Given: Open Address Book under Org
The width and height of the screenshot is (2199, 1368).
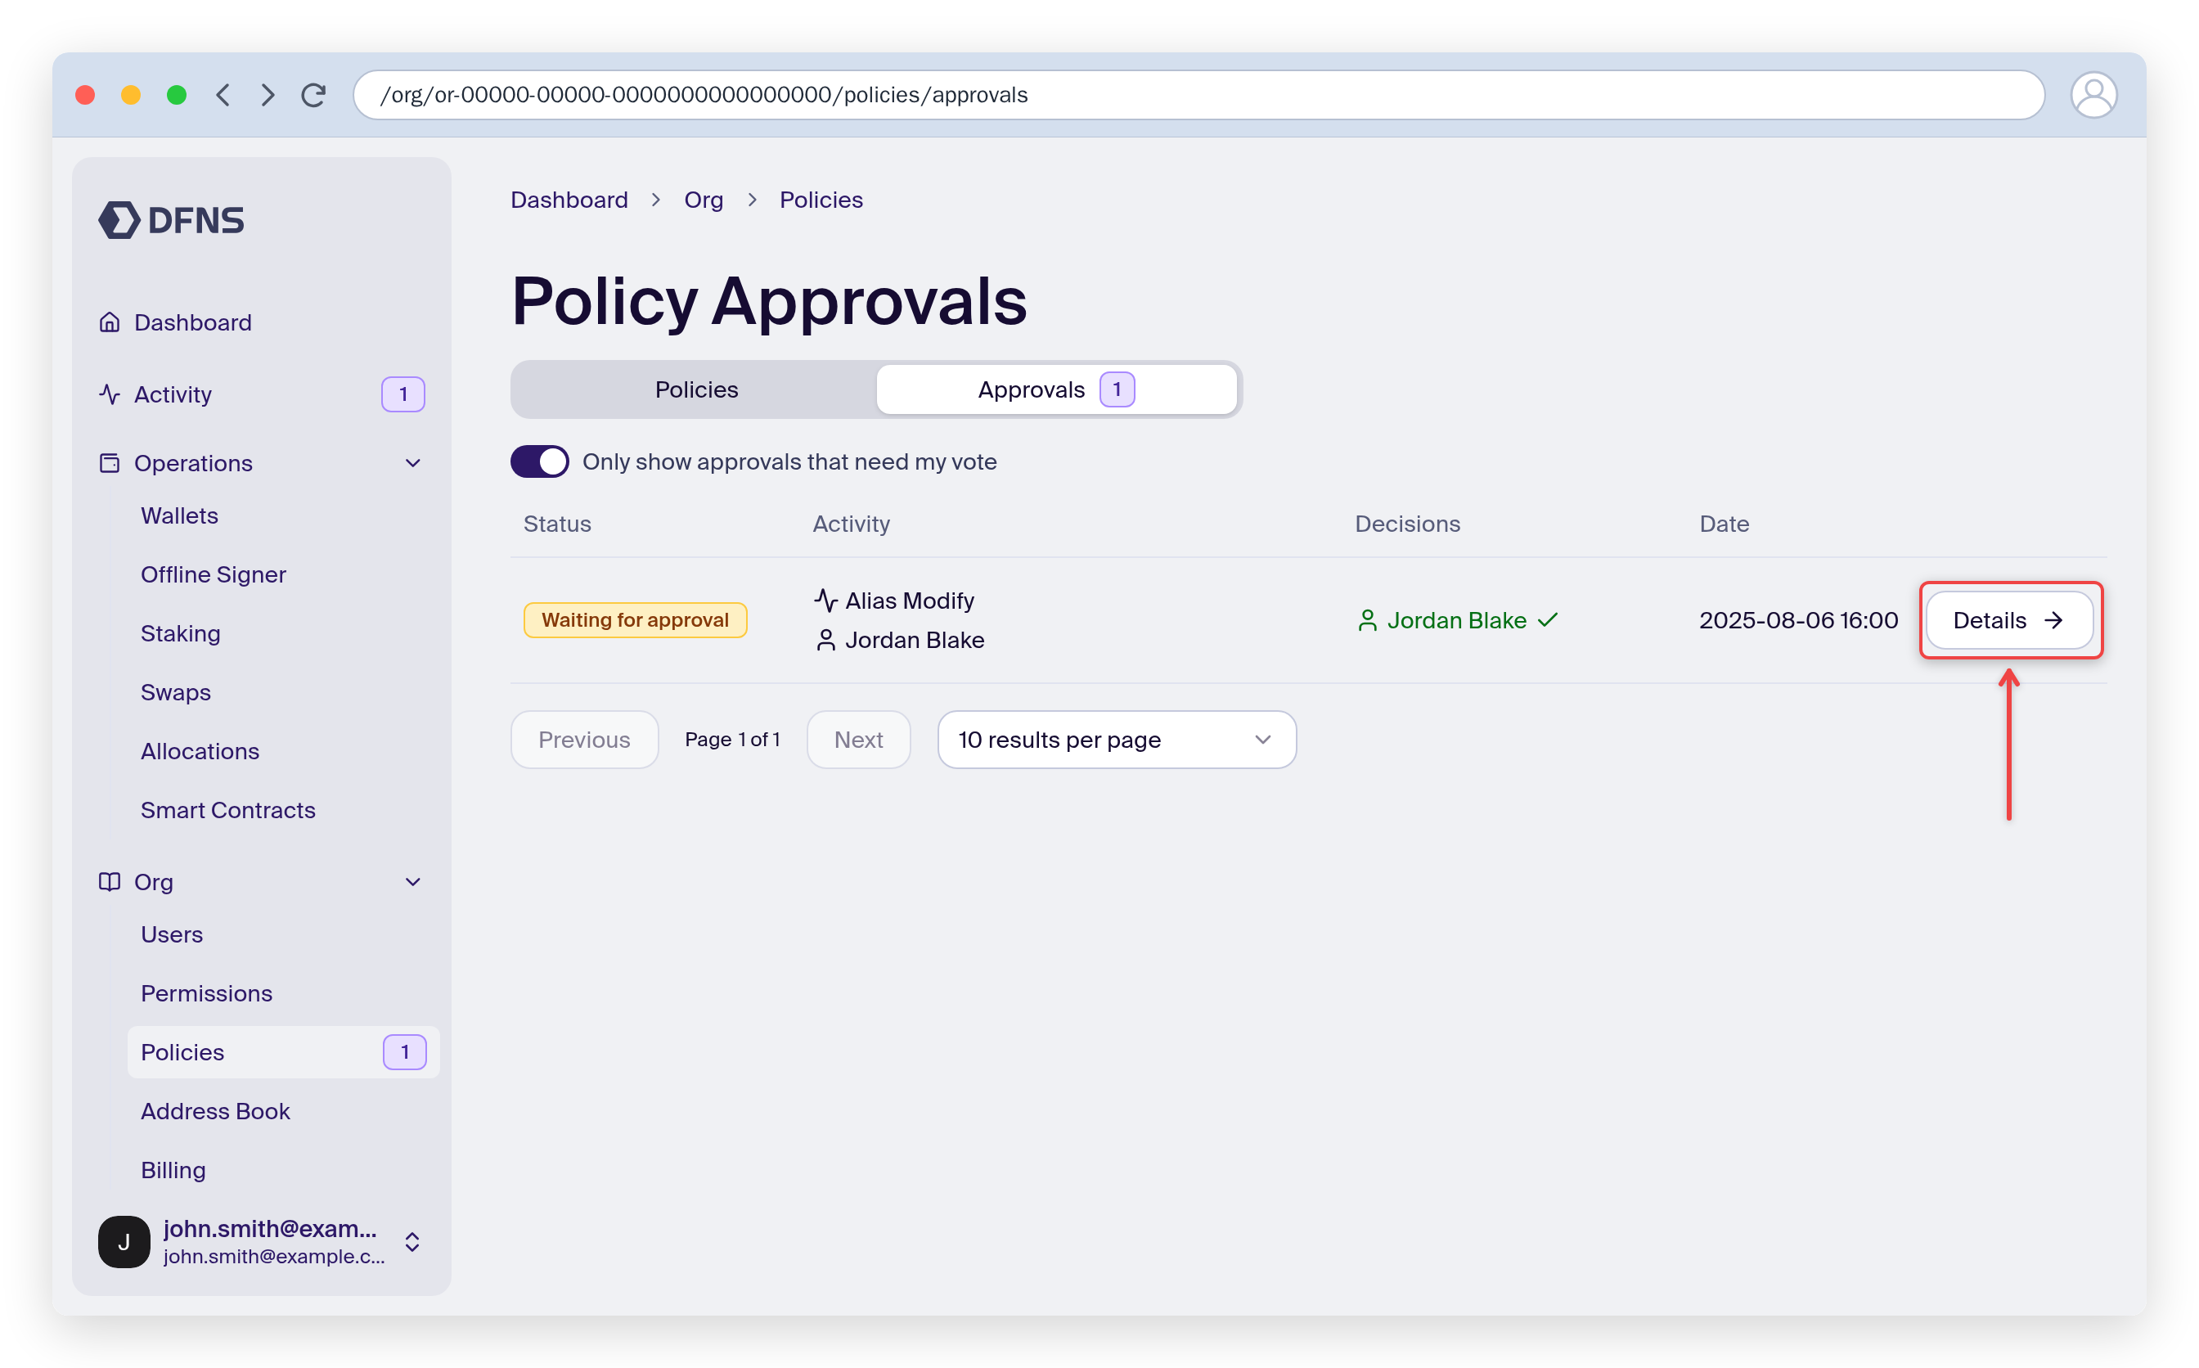Looking at the screenshot, I should coord(215,1111).
